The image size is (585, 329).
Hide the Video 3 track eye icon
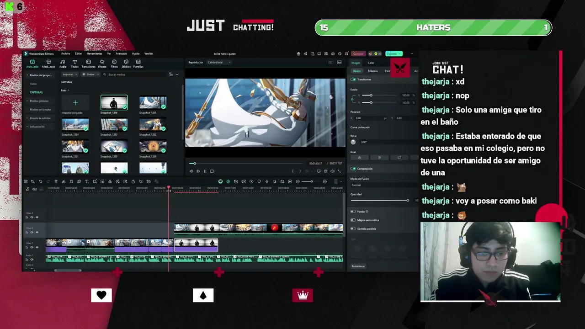coord(37,217)
